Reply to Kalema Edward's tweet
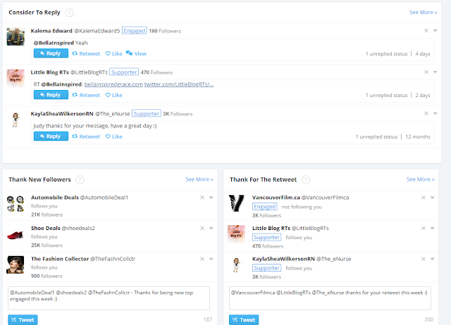 point(51,53)
